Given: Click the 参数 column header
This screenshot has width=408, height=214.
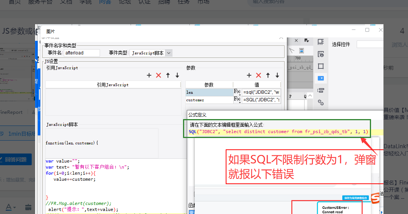Looking at the screenshot, I should tap(209, 85).
